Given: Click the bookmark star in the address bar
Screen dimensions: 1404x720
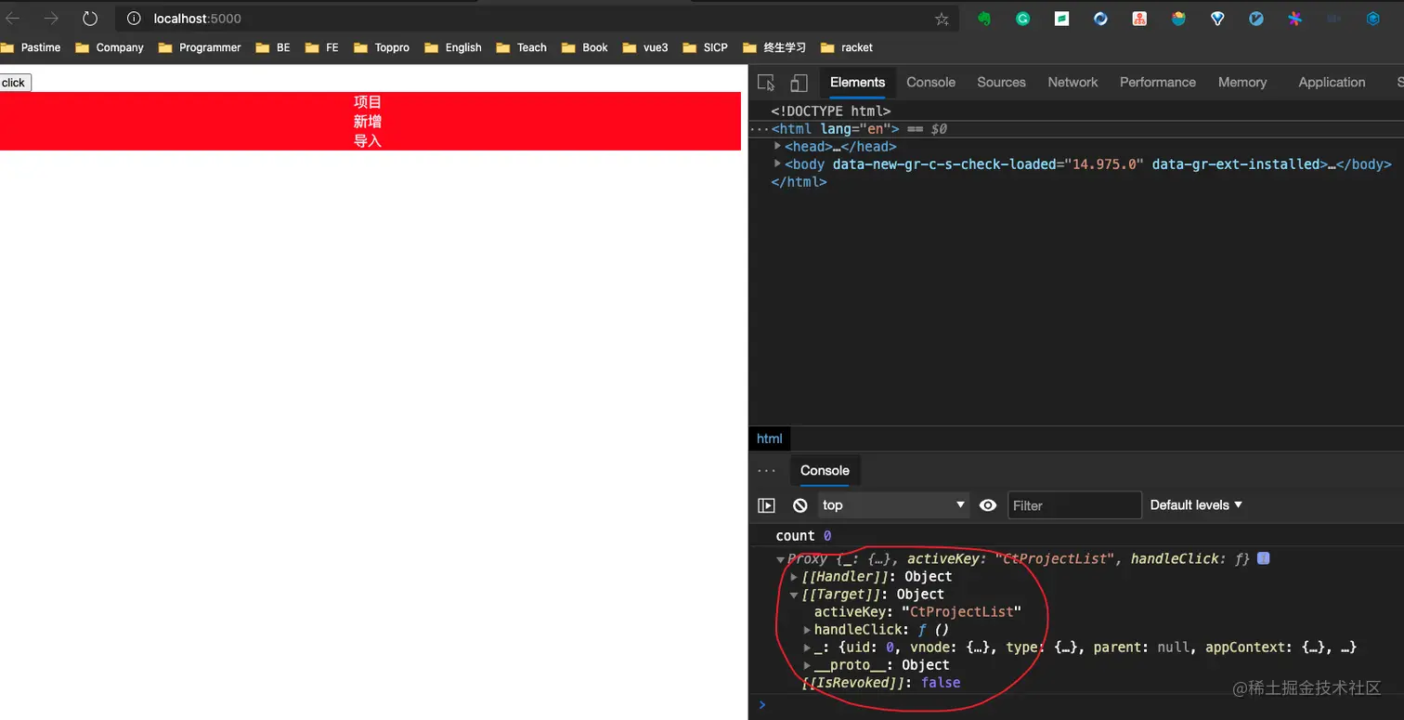Looking at the screenshot, I should click(x=942, y=18).
